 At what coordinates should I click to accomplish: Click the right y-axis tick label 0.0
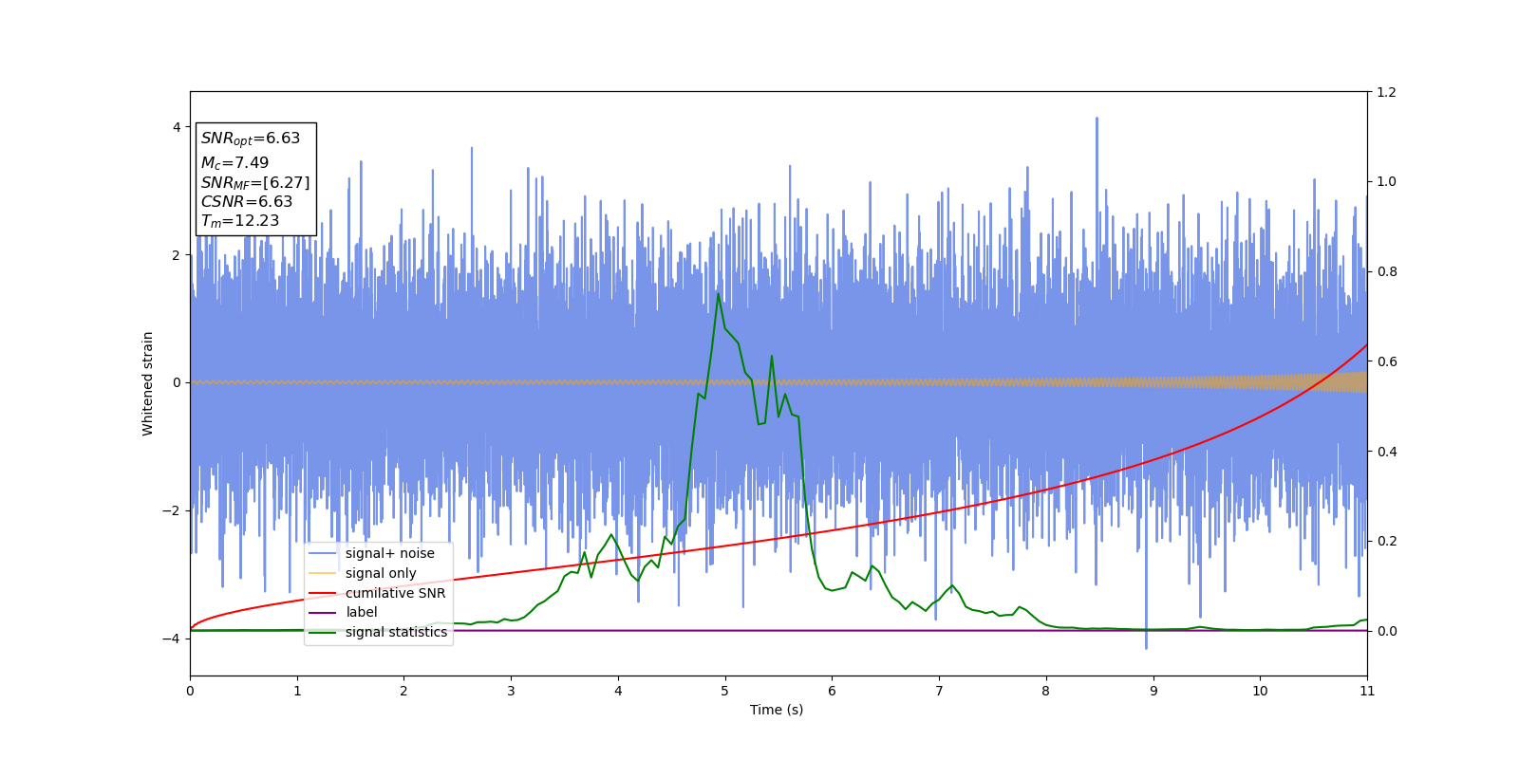point(1386,631)
